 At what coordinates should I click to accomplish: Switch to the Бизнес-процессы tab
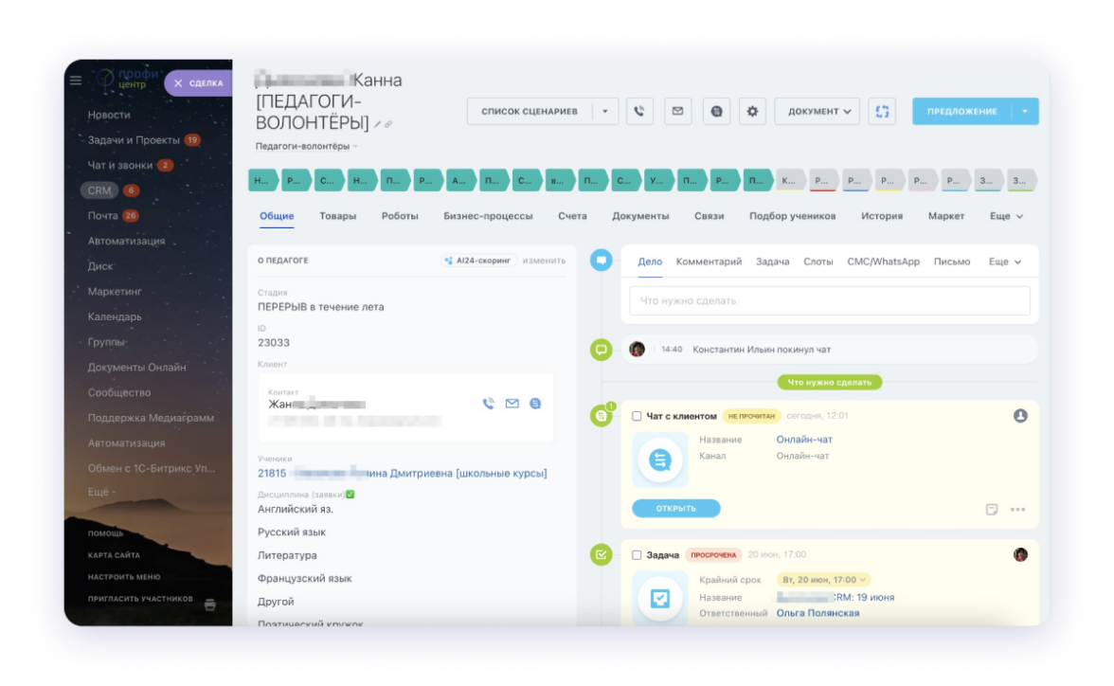pos(488,216)
